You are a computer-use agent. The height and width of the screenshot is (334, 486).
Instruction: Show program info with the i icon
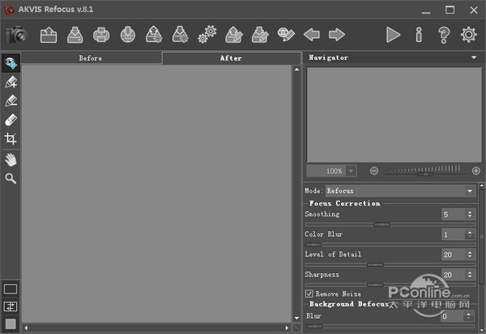(x=419, y=35)
